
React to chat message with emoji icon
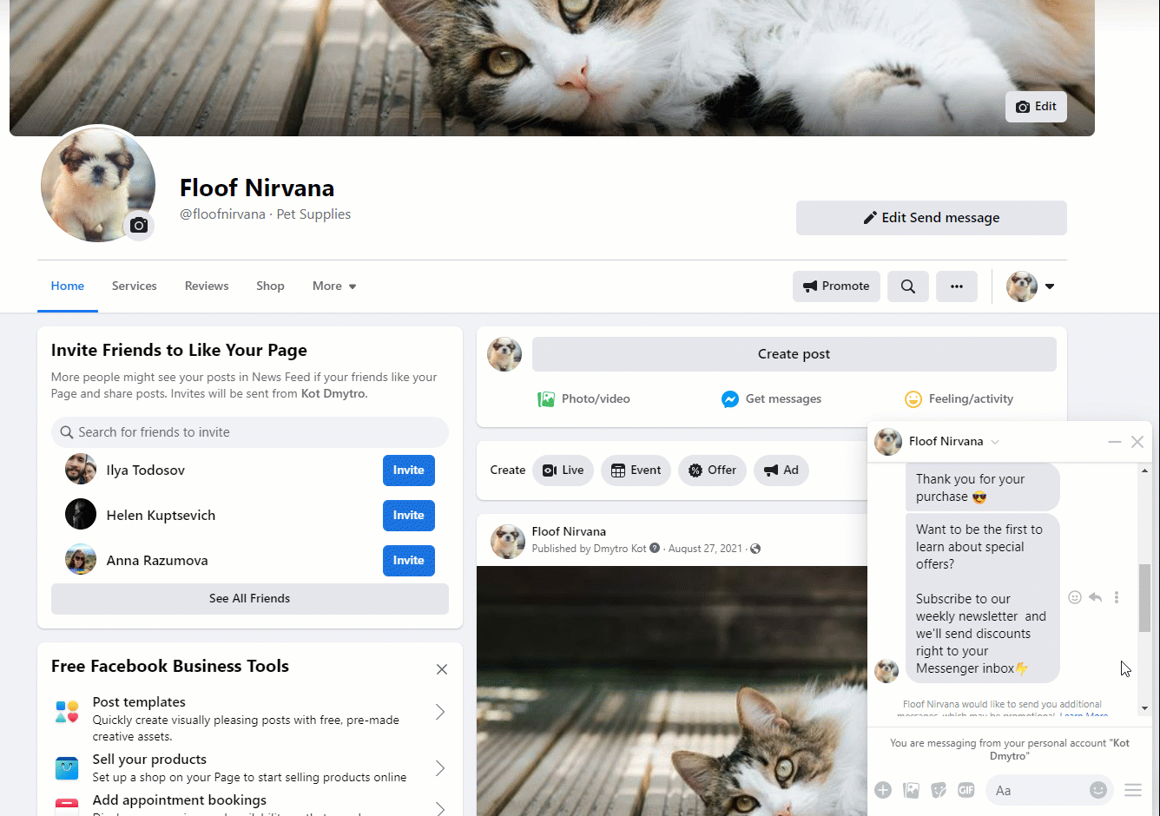pos(1075,597)
